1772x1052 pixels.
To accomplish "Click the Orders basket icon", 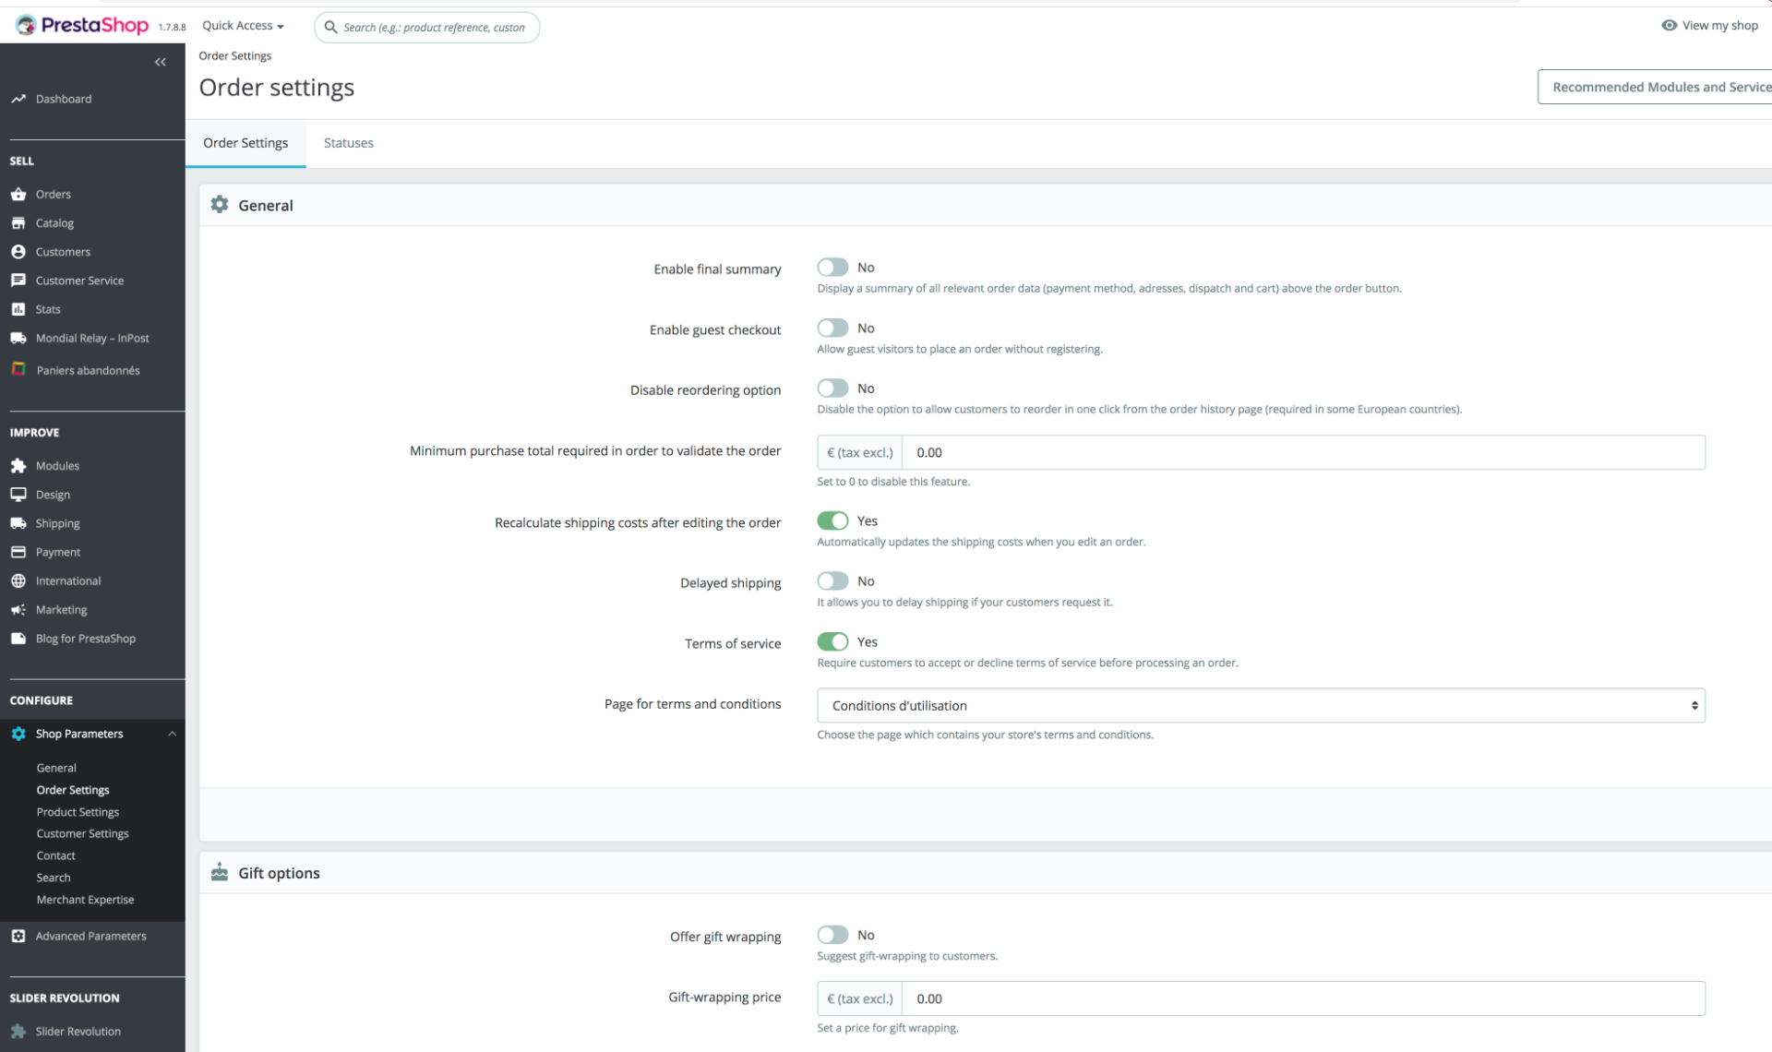I will [x=18, y=194].
